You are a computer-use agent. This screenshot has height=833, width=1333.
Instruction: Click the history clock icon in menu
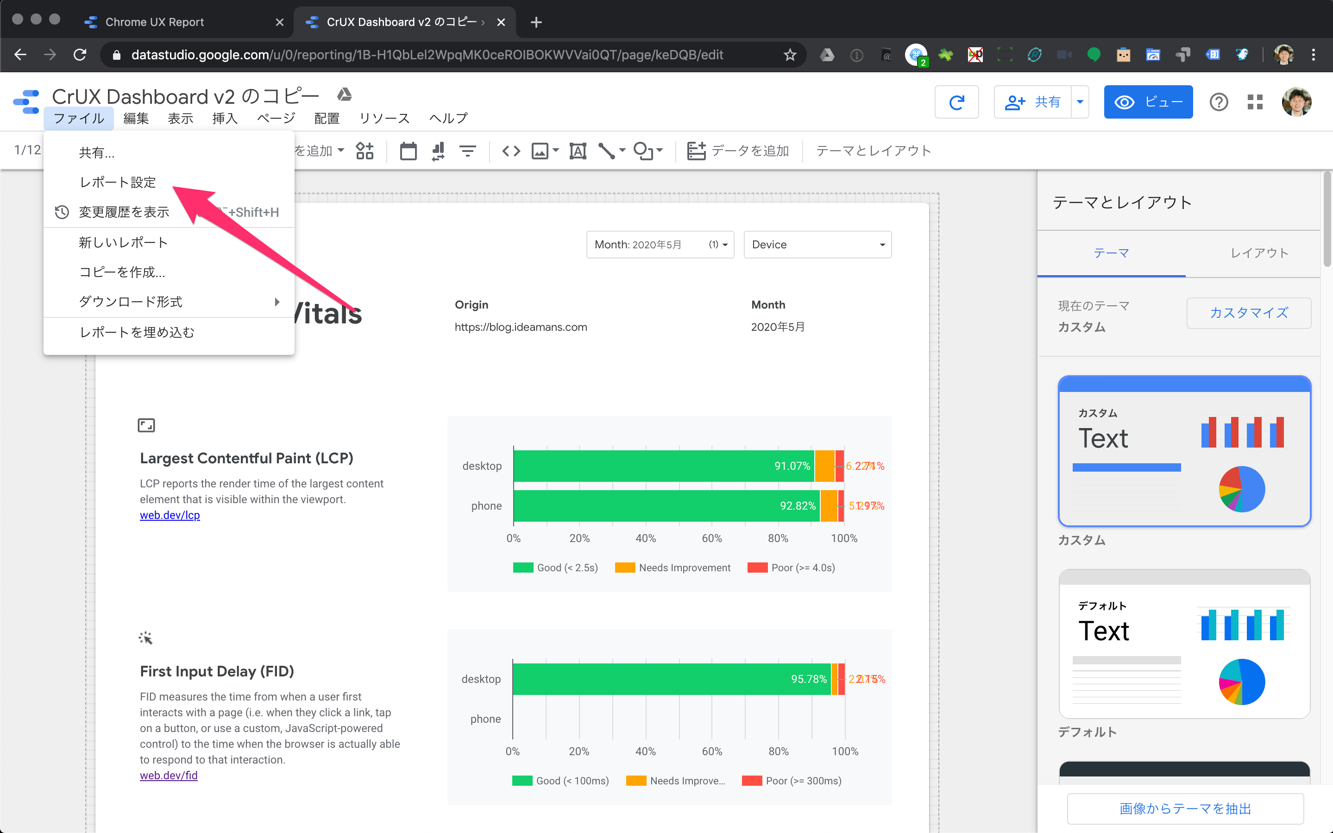62,212
